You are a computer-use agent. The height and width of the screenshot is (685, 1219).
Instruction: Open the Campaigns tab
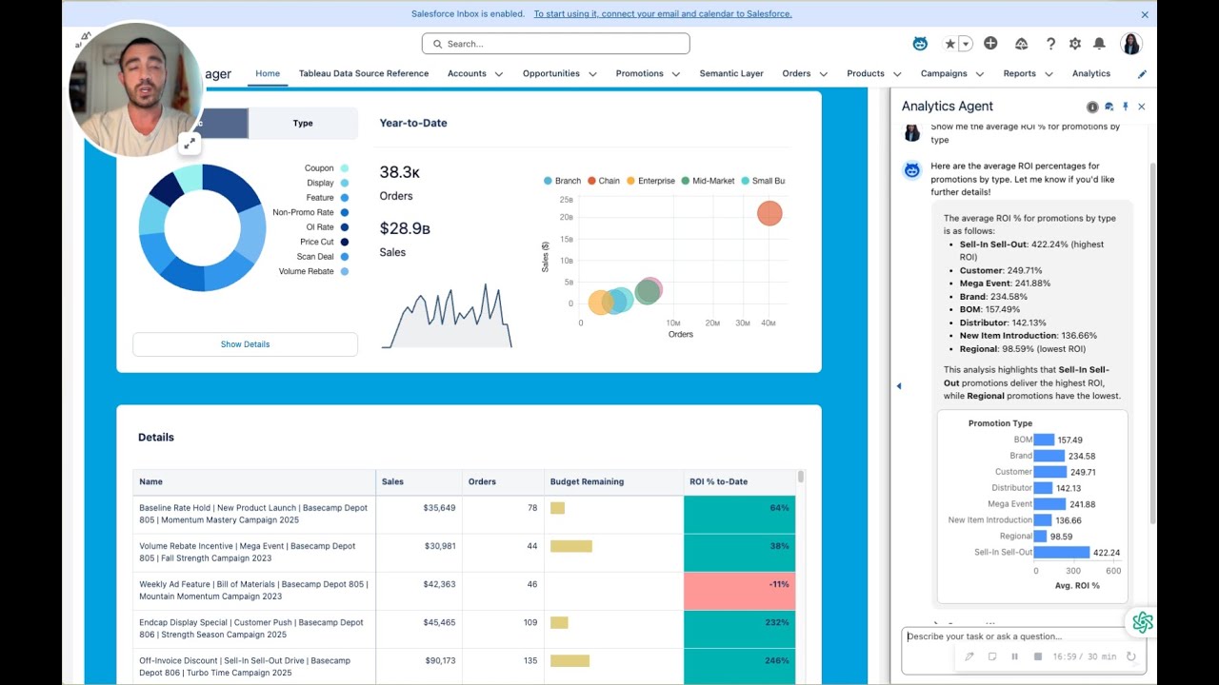pyautogui.click(x=944, y=73)
